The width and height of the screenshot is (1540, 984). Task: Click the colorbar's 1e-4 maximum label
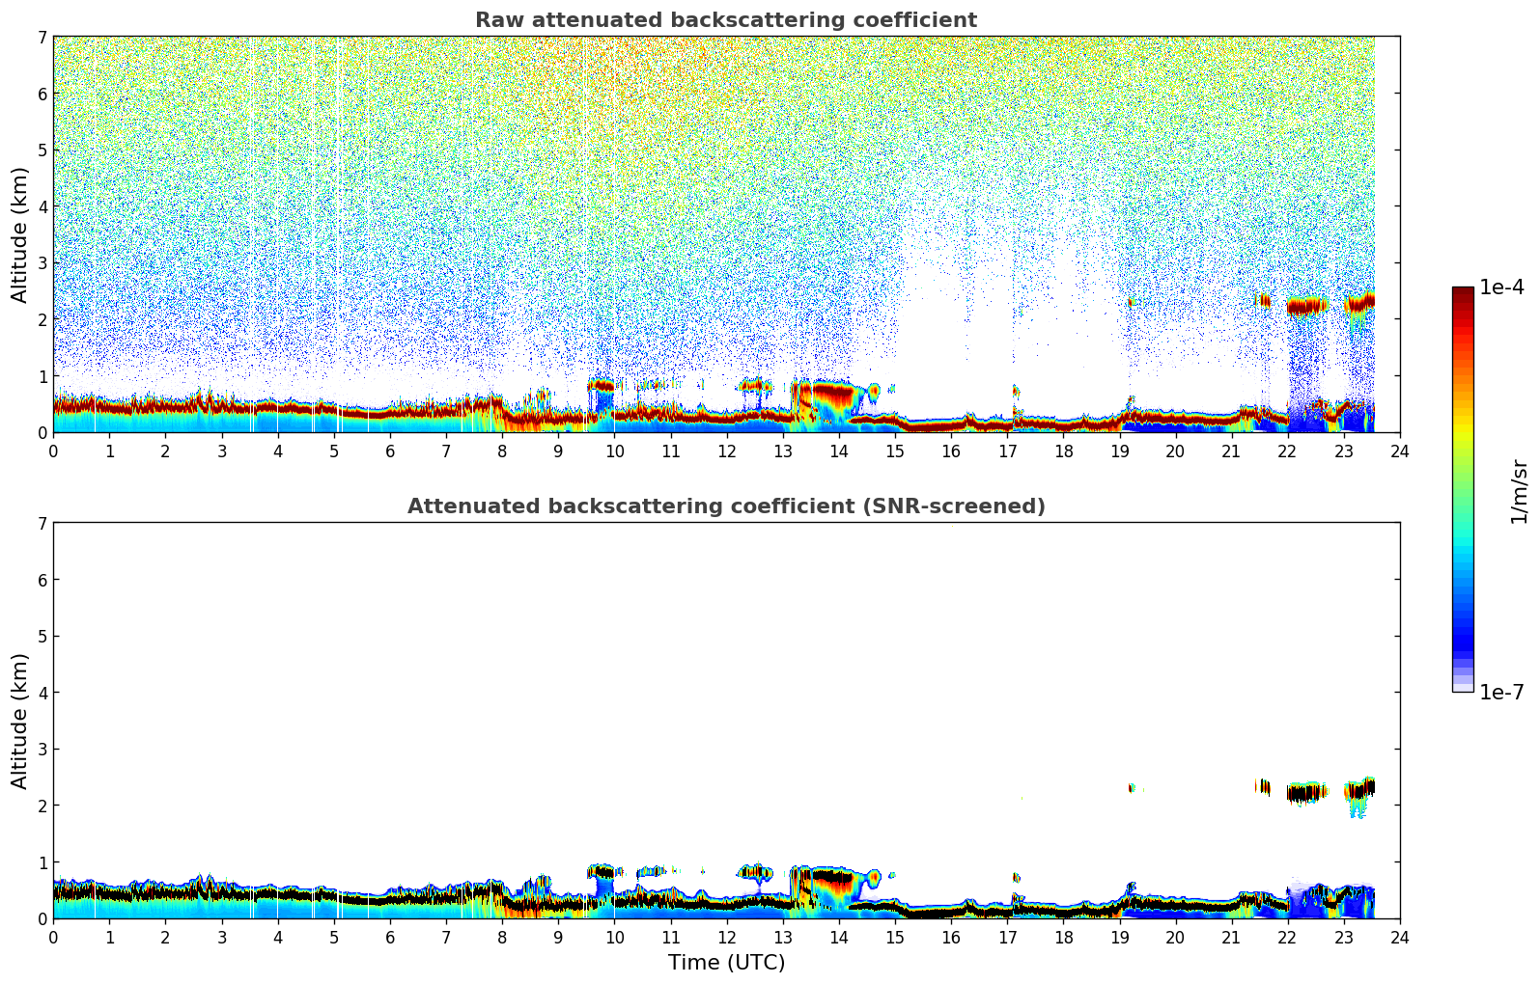[1501, 287]
